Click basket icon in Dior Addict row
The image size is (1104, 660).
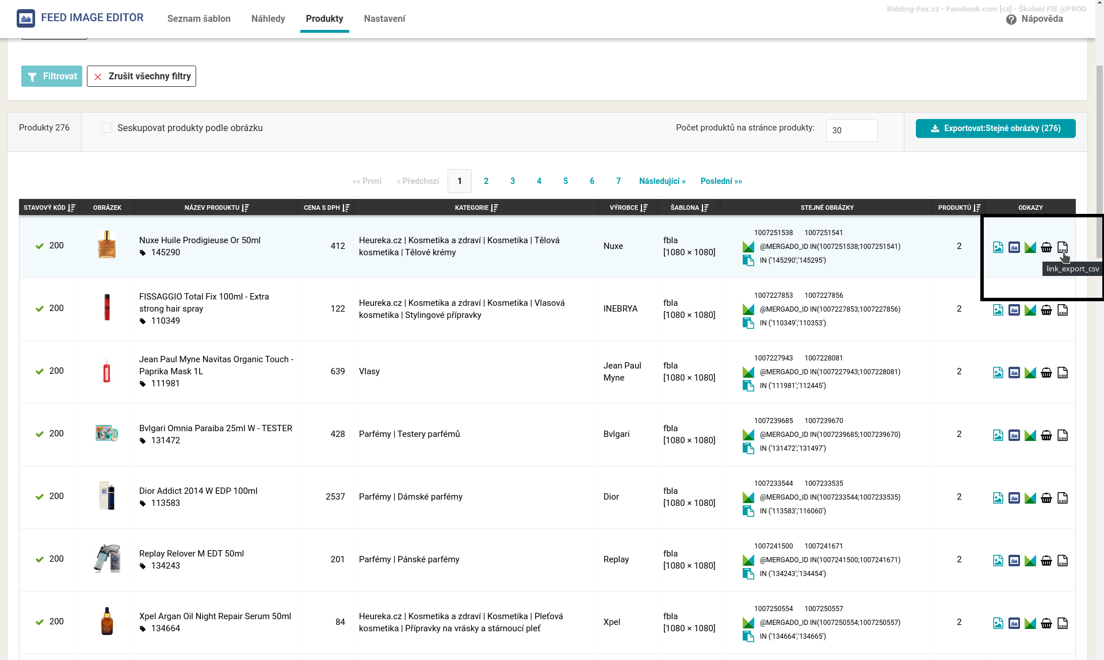pos(1046,498)
